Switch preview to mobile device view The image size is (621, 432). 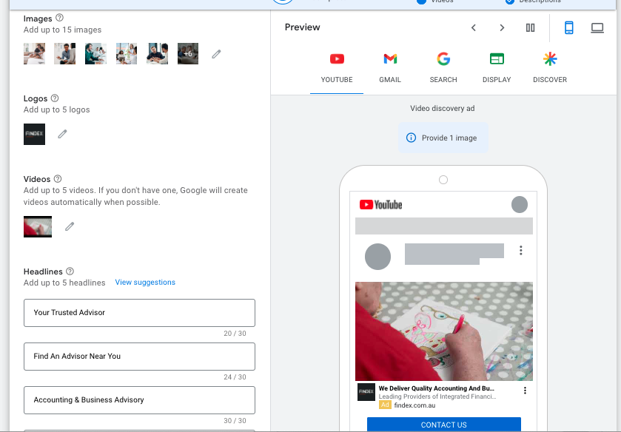click(568, 28)
